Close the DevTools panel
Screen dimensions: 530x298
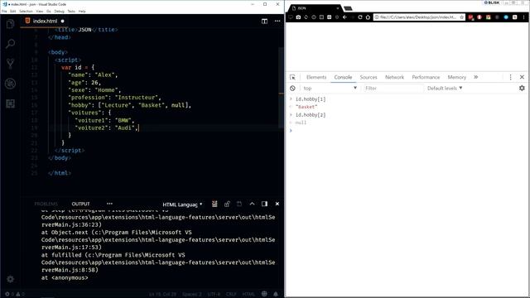[x=522, y=77]
